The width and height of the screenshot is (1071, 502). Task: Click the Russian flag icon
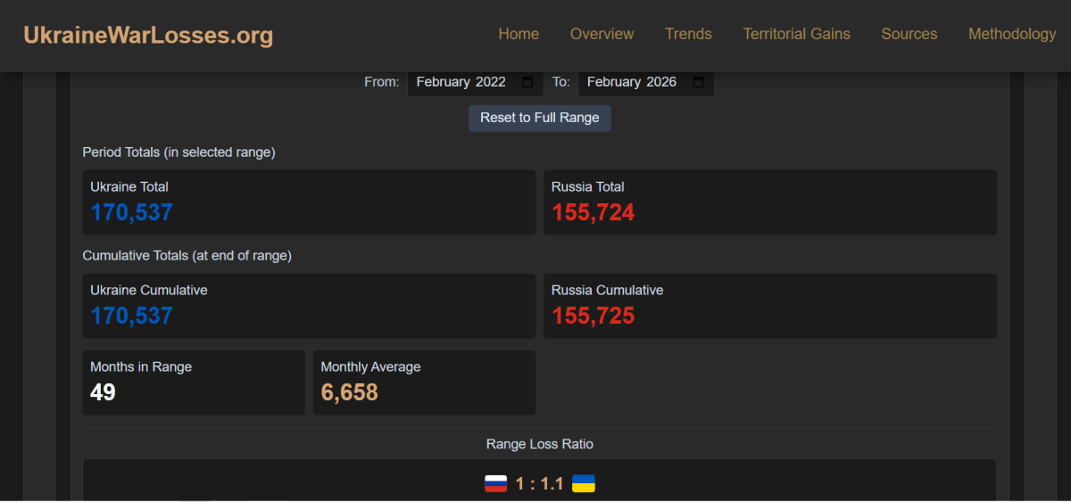pos(495,484)
